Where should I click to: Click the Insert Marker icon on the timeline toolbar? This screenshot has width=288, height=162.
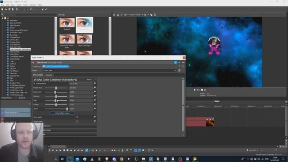point(127,150)
